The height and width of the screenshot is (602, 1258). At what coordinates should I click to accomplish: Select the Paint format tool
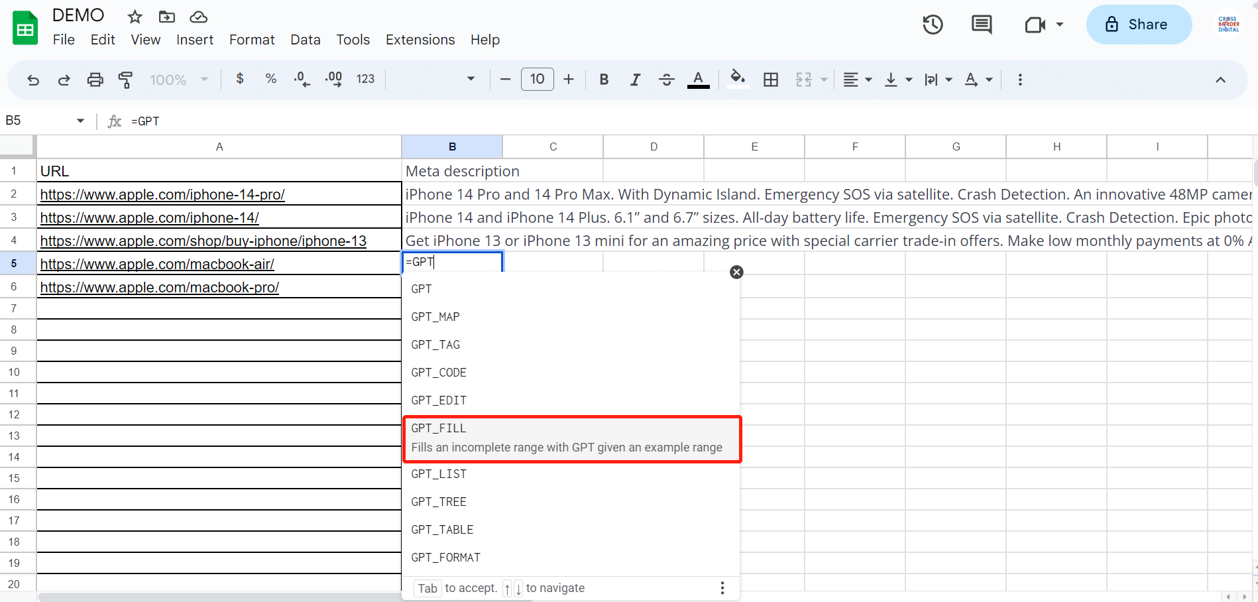(125, 80)
